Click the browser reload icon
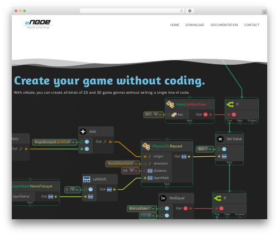The width and height of the screenshot is (279, 236). pyautogui.click(x=181, y=11)
